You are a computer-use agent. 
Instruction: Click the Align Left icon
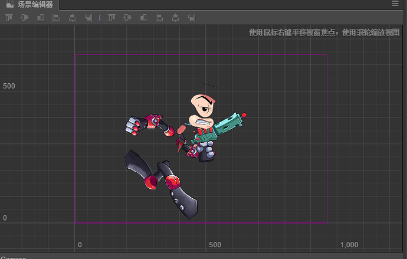point(56,18)
